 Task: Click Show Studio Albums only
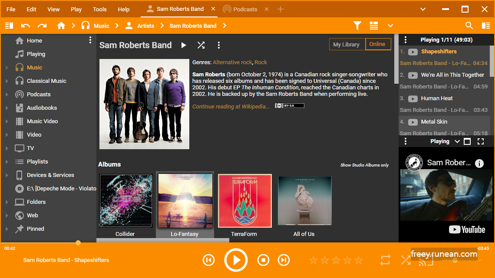tap(364, 165)
